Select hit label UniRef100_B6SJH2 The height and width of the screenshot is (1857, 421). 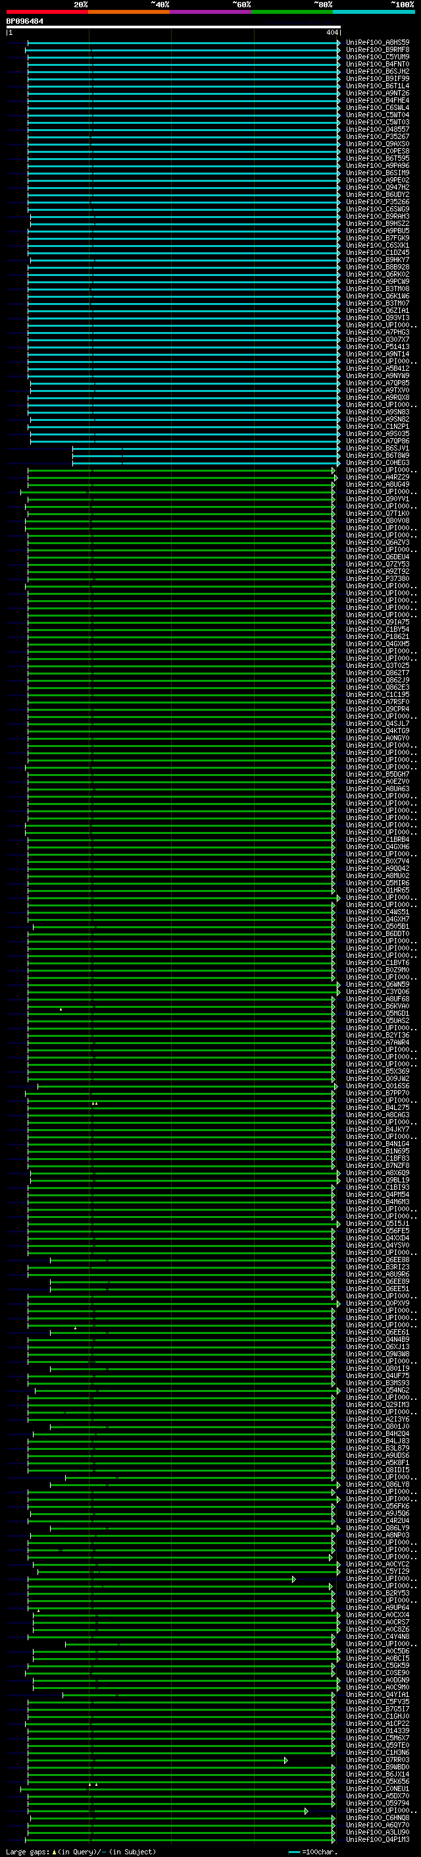click(x=378, y=71)
